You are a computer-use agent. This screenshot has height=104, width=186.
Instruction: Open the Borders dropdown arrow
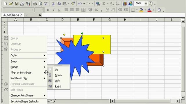point(137,10)
